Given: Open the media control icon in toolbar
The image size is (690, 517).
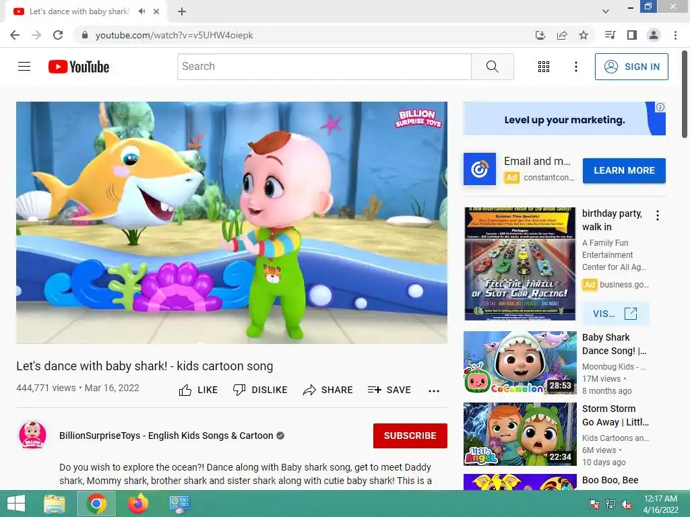Looking at the screenshot, I should click(x=610, y=35).
